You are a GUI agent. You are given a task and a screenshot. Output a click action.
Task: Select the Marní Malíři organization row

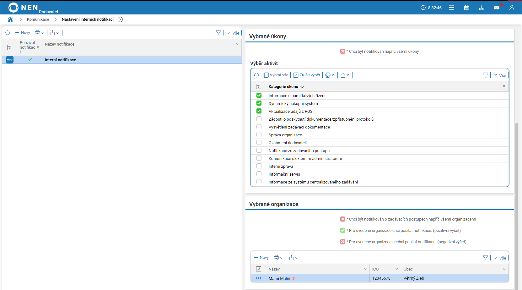279,278
